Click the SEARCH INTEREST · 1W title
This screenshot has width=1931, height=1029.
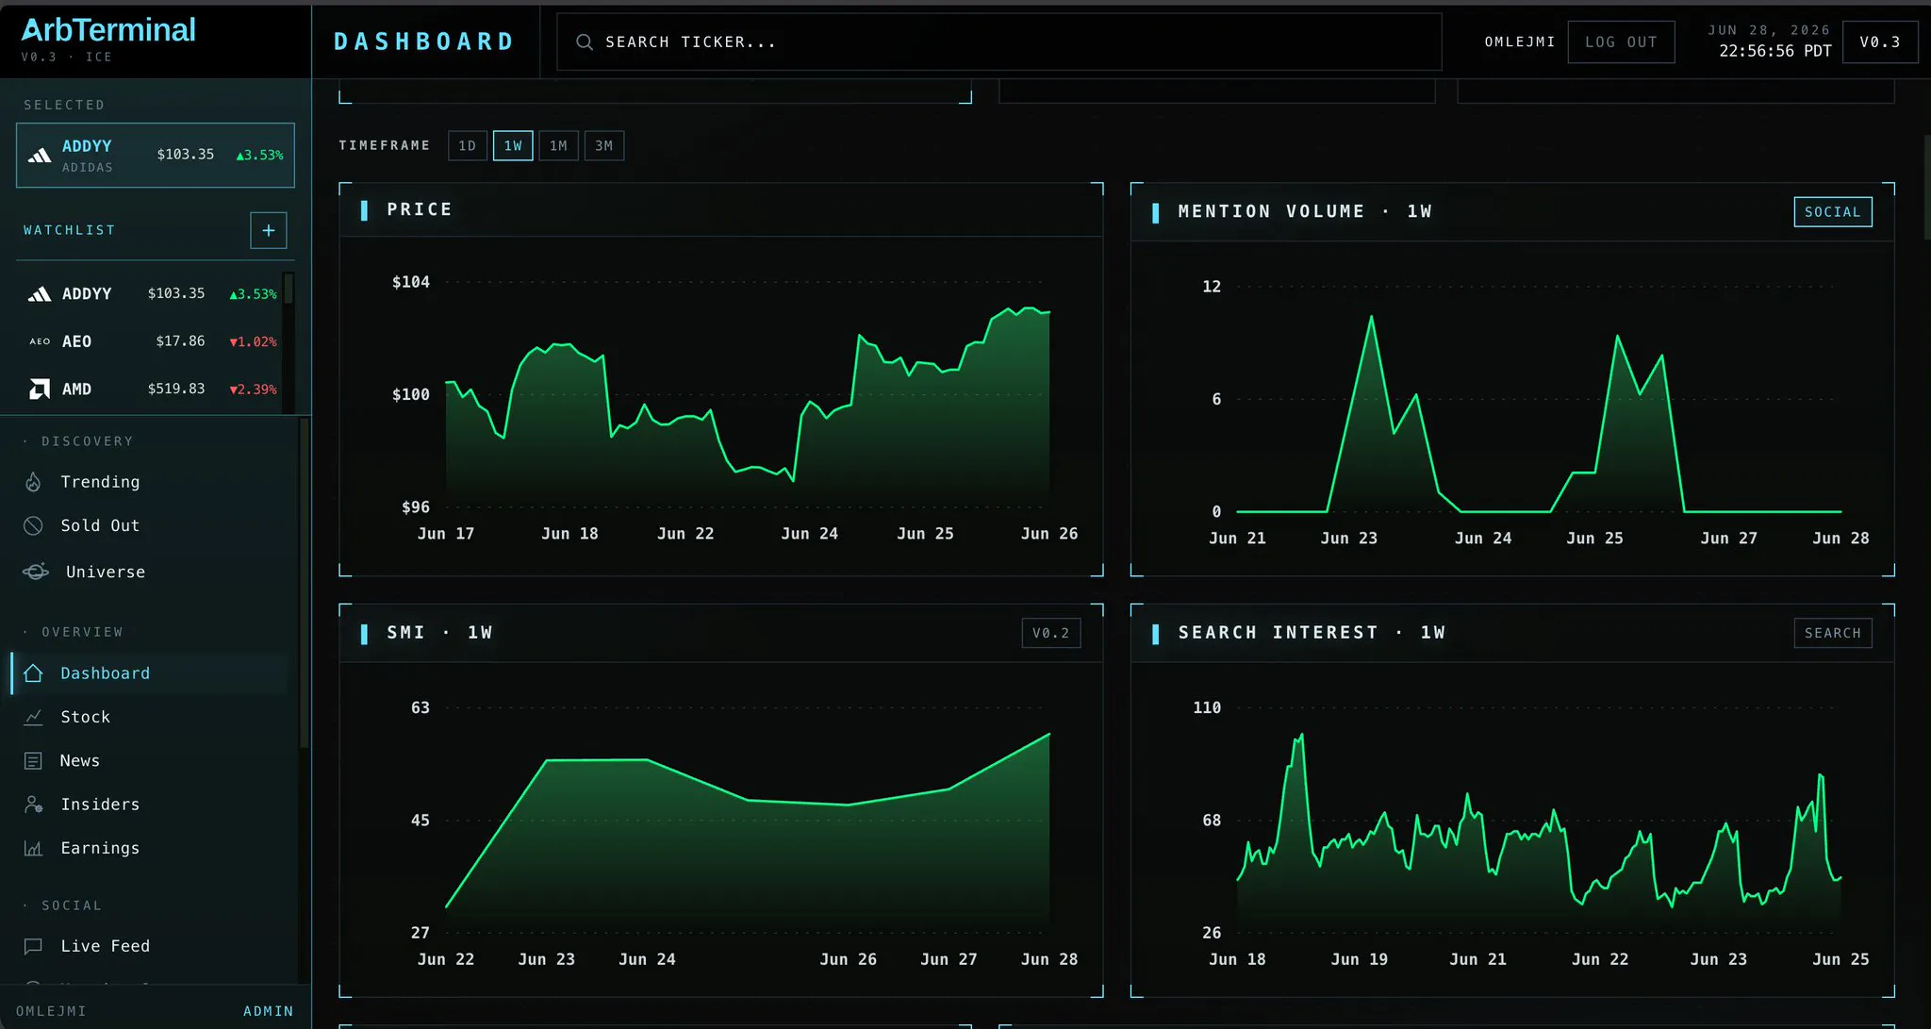(x=1312, y=633)
